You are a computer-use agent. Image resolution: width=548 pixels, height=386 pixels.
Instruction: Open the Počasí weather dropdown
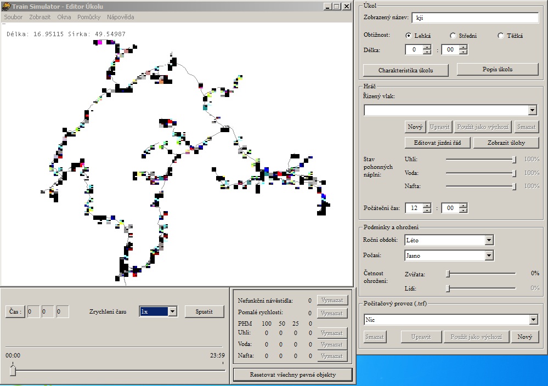point(489,256)
